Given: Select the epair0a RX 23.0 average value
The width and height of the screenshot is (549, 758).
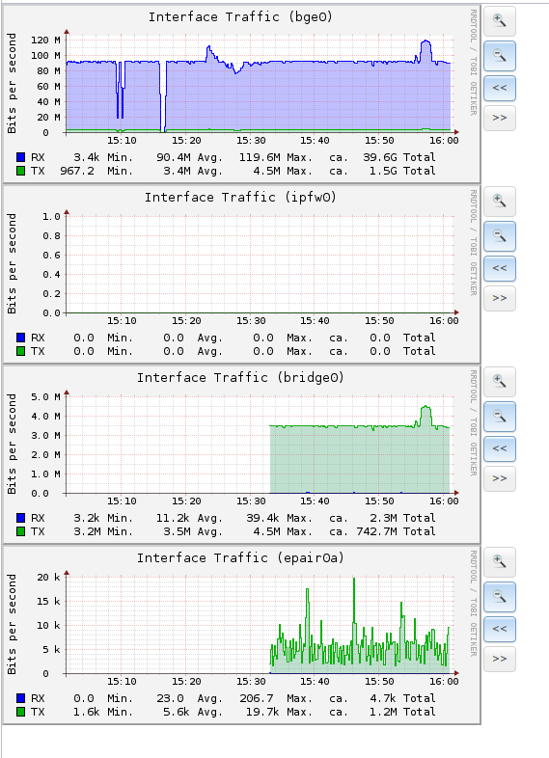Looking at the screenshot, I should coord(170,698).
